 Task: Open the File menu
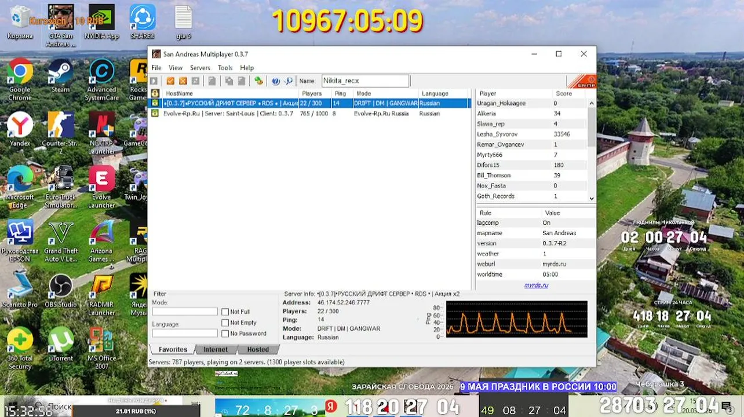(156, 68)
